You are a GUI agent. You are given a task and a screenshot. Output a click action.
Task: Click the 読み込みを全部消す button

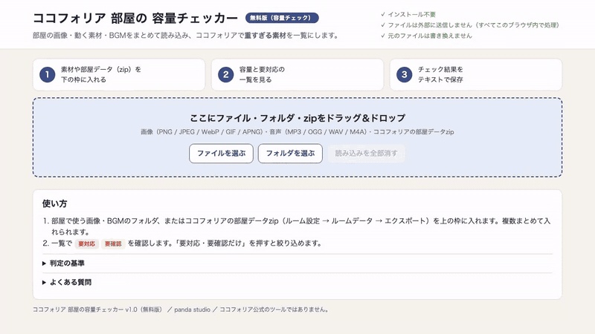(x=366, y=154)
